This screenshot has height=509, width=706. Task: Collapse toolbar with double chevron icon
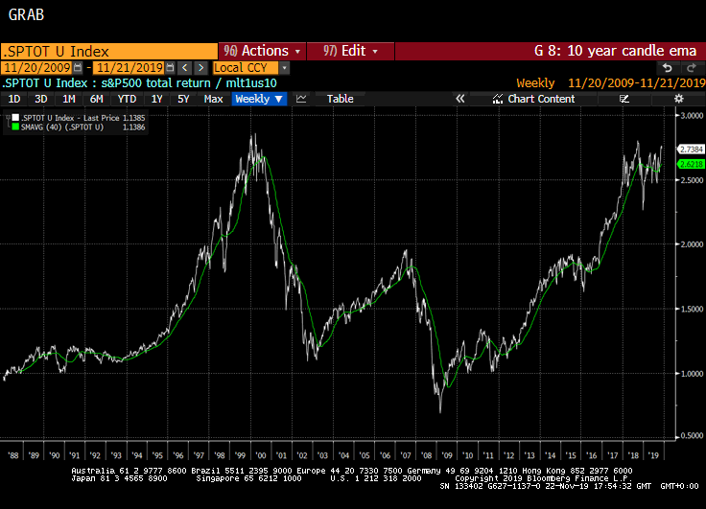459,99
